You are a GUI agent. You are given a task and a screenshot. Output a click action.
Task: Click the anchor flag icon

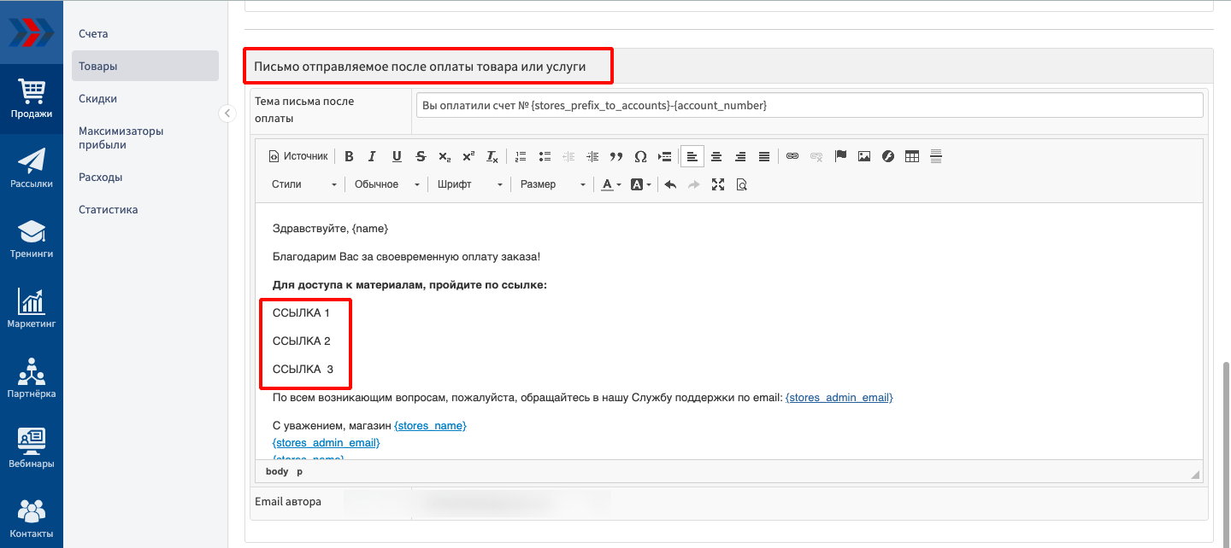click(840, 156)
